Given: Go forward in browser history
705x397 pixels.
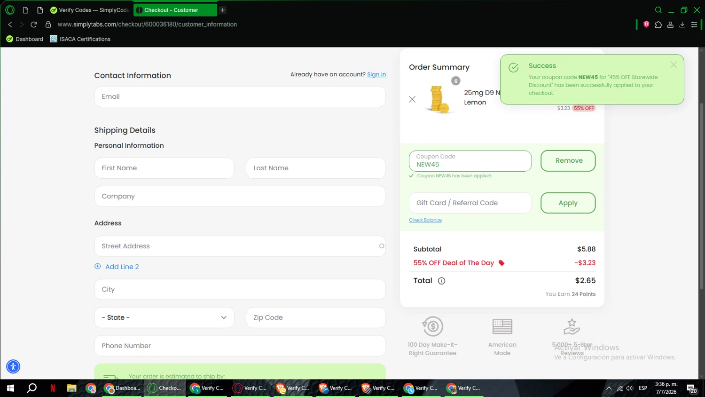Looking at the screenshot, I should click(22, 24).
